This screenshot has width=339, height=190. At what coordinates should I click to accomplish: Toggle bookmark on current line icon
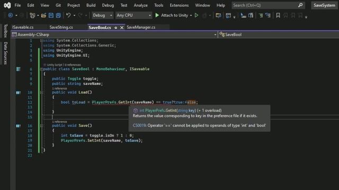click(x=278, y=15)
